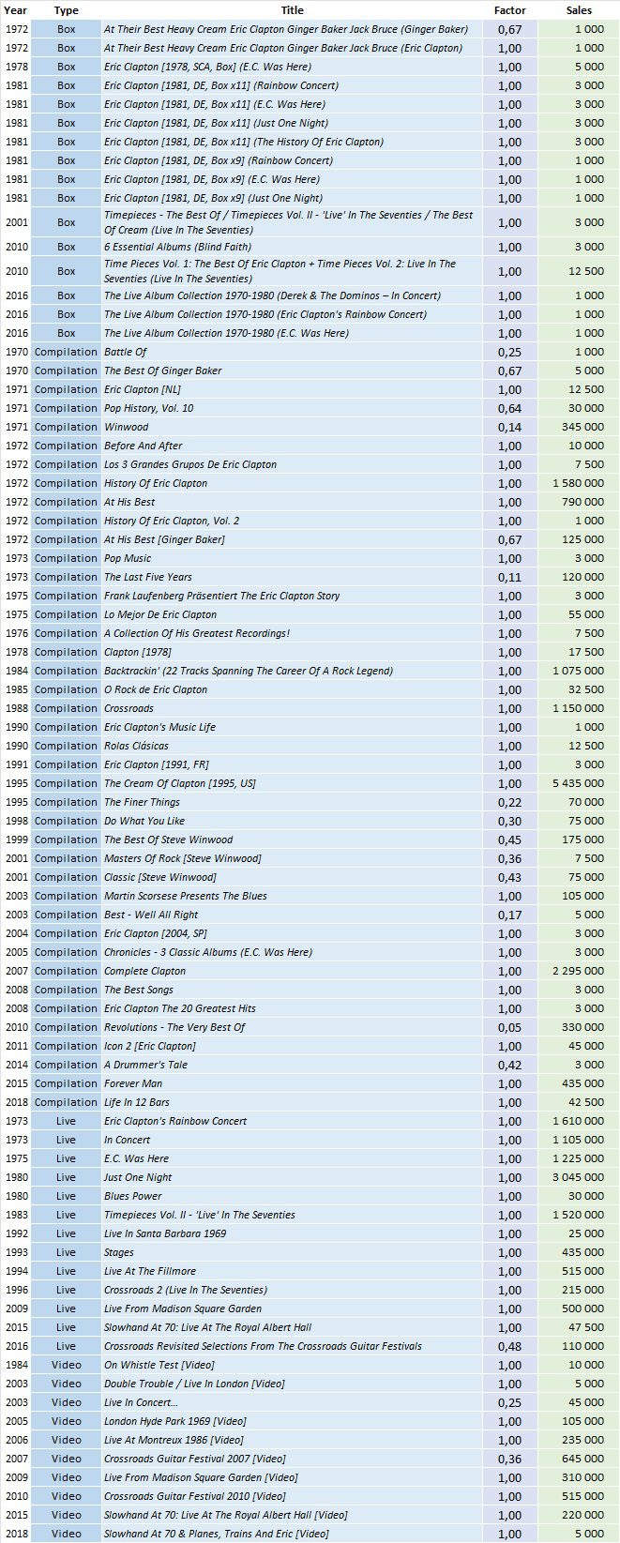Screen dimensions: 620x1543
Task: Click the sales value 5 435 000
Action: 579,783
